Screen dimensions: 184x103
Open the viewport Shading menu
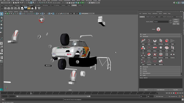(10, 12)
